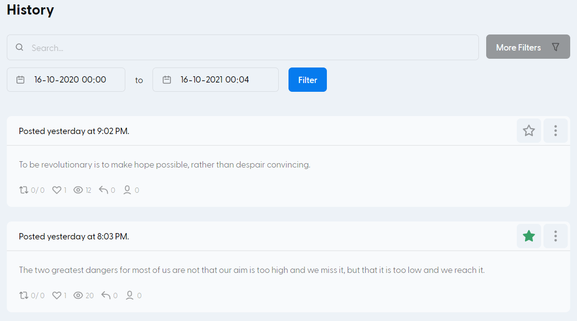Star the 9:02 PM post
577x321 pixels.
coord(528,131)
